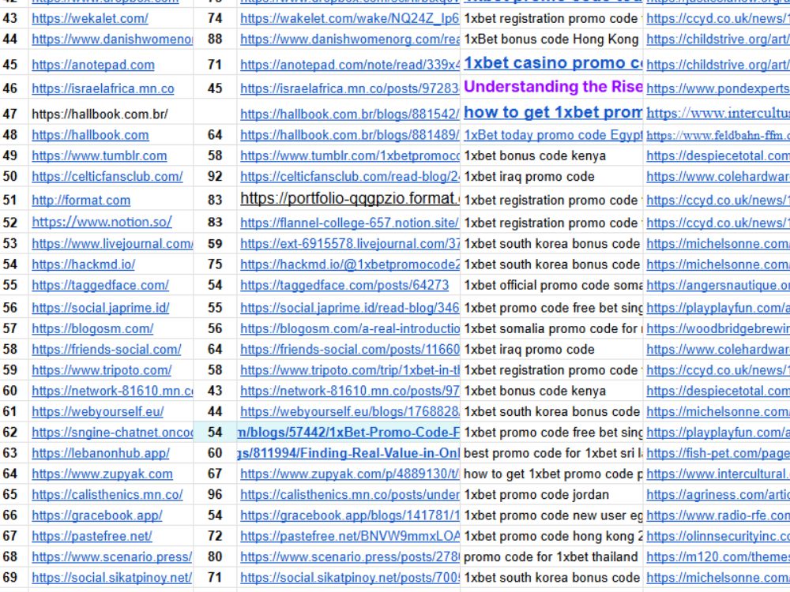Select the bold '1xbet casino promo c' cell
The width and height of the screenshot is (790, 592).
pyautogui.click(x=553, y=63)
